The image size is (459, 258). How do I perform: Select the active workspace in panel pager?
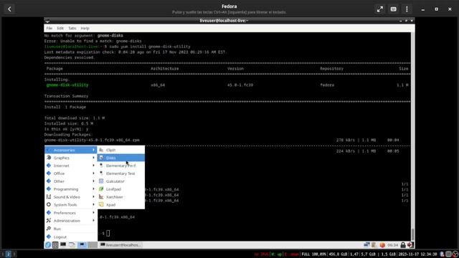pyautogui.click(x=82, y=245)
